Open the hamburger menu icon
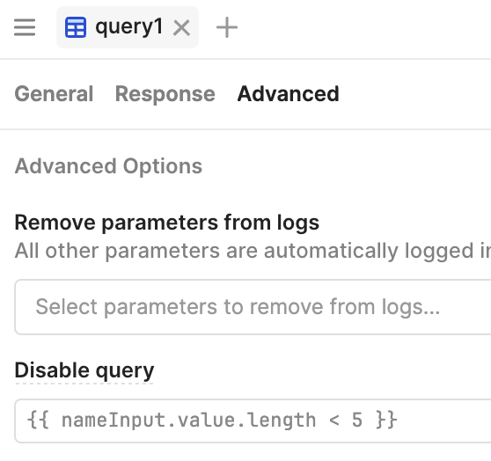 (25, 27)
